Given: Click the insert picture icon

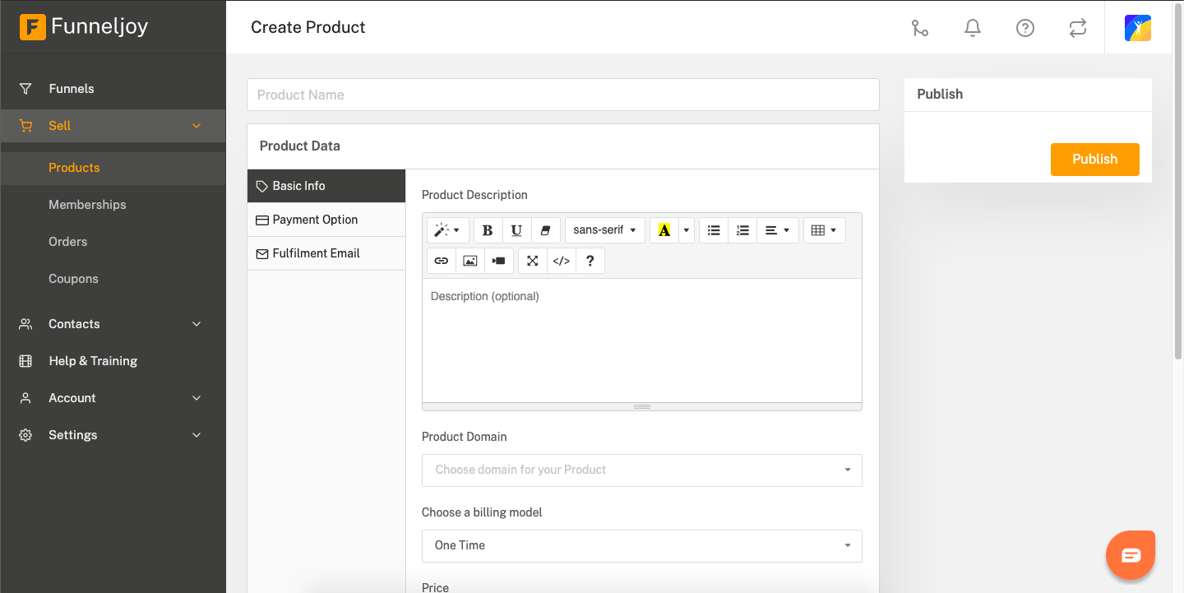Looking at the screenshot, I should click(x=470, y=261).
